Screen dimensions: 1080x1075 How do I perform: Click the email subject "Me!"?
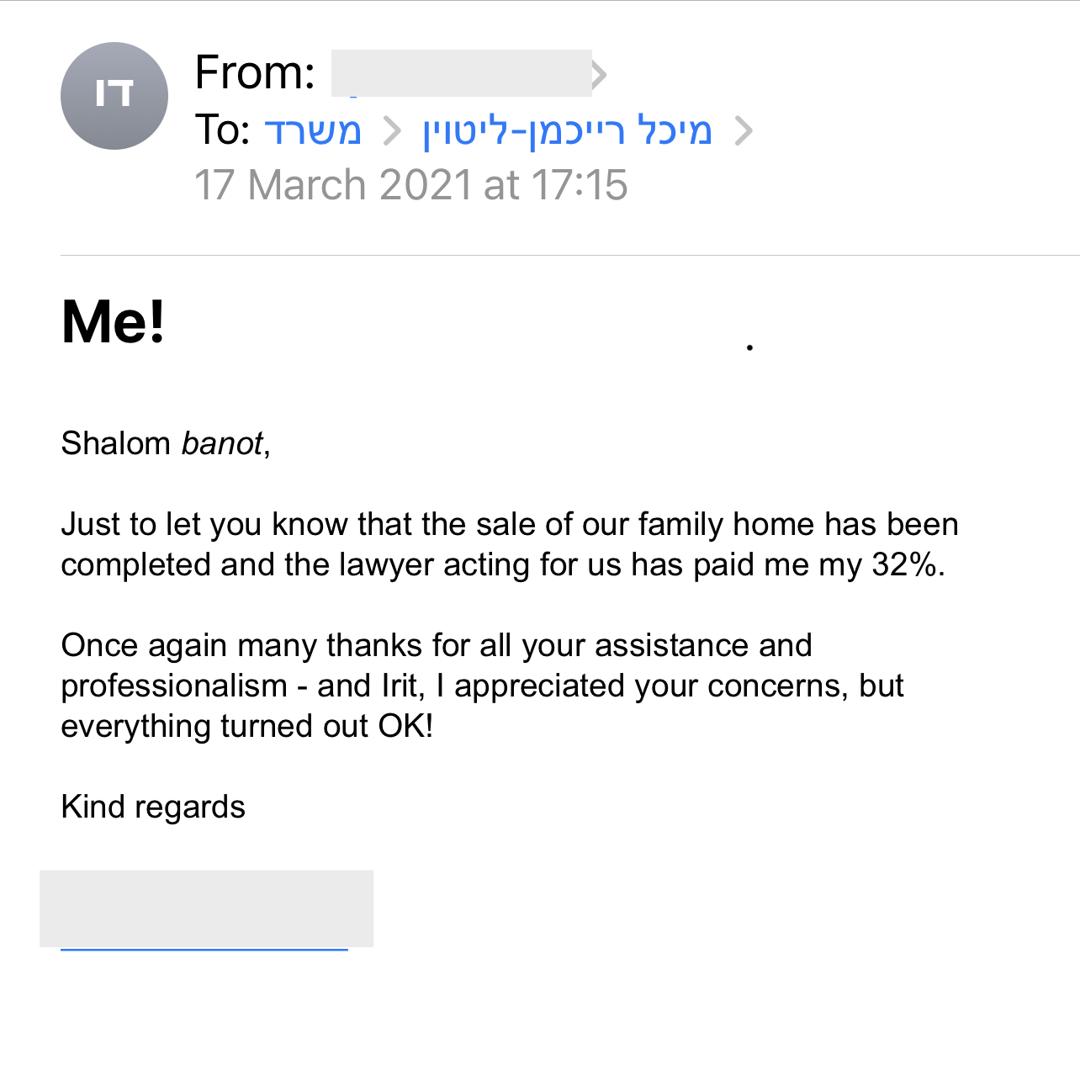[x=114, y=321]
